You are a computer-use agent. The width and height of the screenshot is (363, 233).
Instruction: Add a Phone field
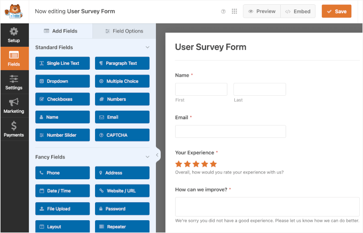click(x=62, y=173)
